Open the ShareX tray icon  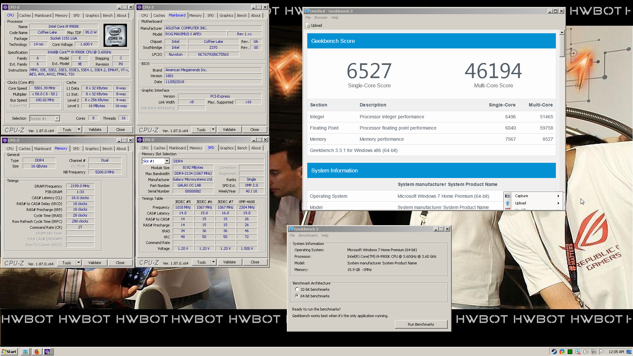pos(562,352)
